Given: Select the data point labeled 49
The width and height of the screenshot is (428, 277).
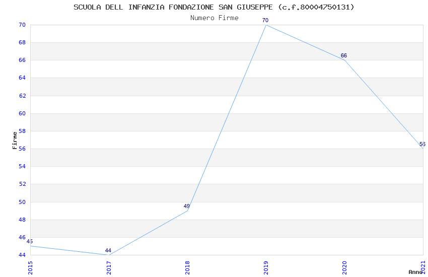Looking at the screenshot, I should click(187, 211).
